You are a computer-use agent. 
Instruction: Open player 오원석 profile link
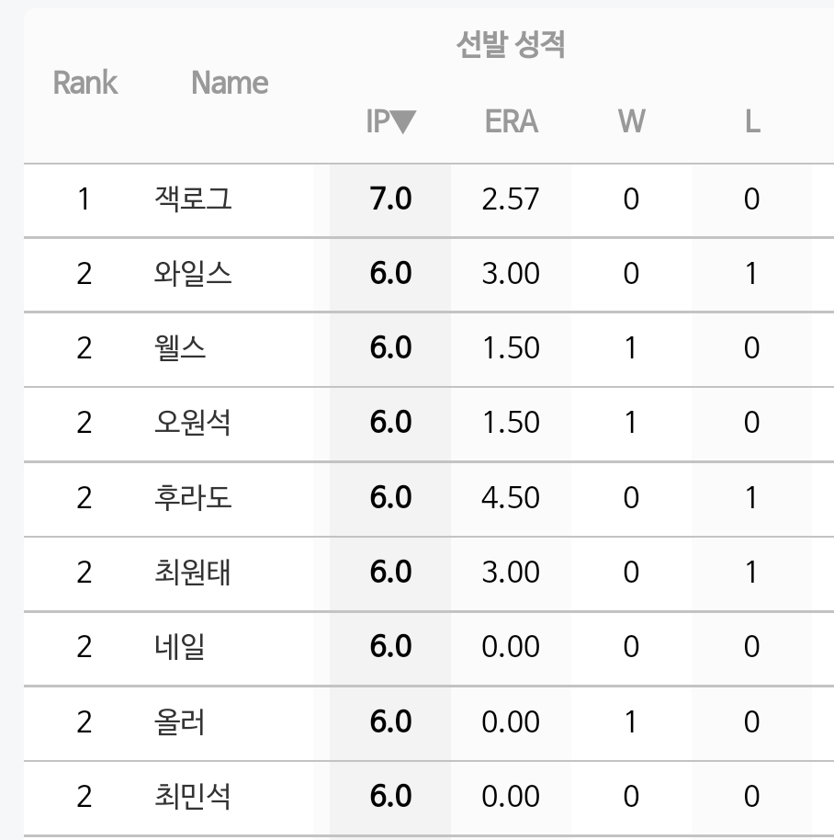[193, 422]
